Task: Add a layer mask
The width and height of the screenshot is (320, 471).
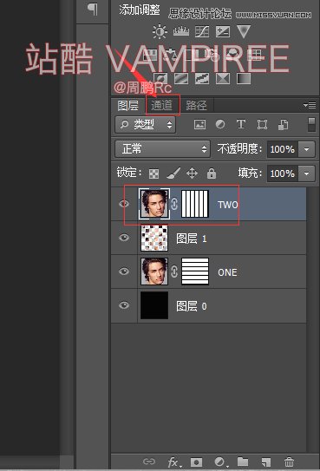Action: tap(196, 461)
